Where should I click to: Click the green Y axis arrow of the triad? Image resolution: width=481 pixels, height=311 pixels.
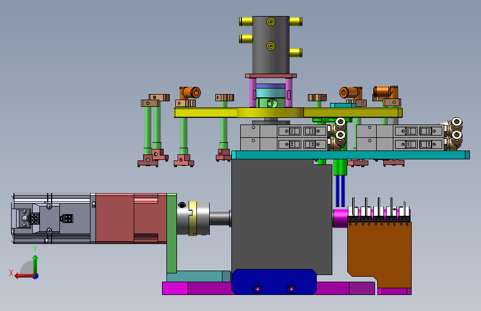click(36, 265)
